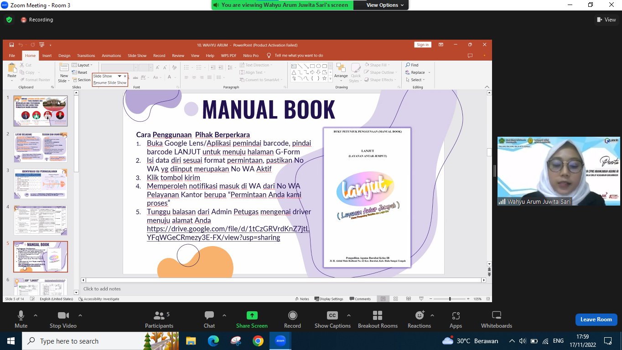Open the Reactions menu
The image size is (622, 350).
(x=419, y=319)
